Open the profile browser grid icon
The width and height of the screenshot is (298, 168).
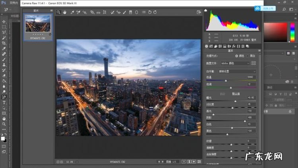pos(254,63)
